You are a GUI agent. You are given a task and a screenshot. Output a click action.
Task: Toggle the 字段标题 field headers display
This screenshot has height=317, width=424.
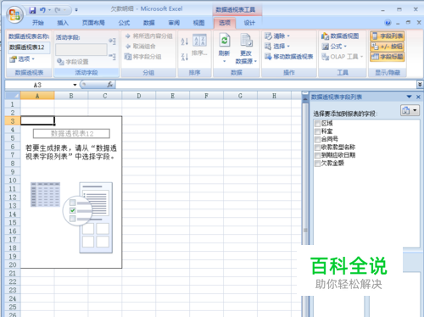click(x=388, y=57)
